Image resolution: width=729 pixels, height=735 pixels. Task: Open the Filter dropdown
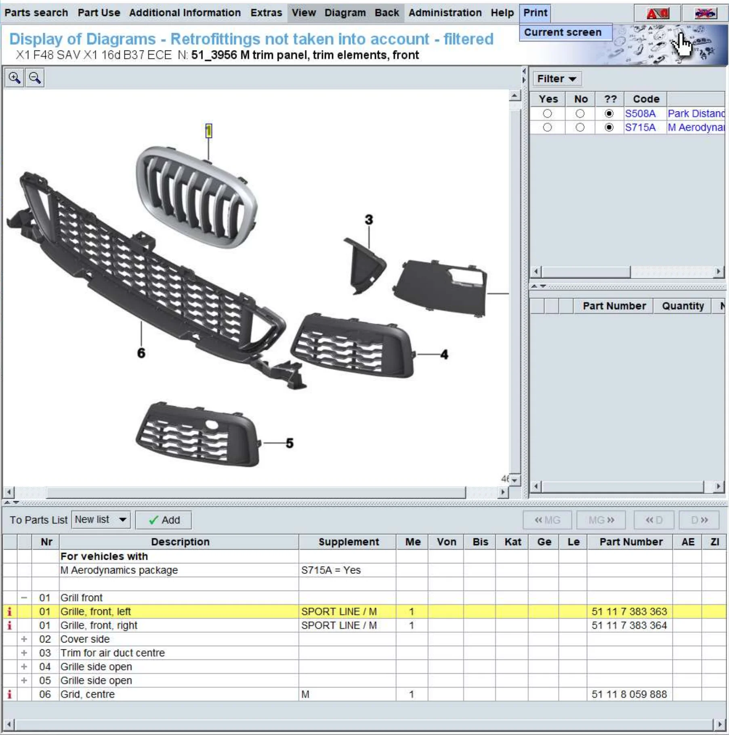coord(557,79)
